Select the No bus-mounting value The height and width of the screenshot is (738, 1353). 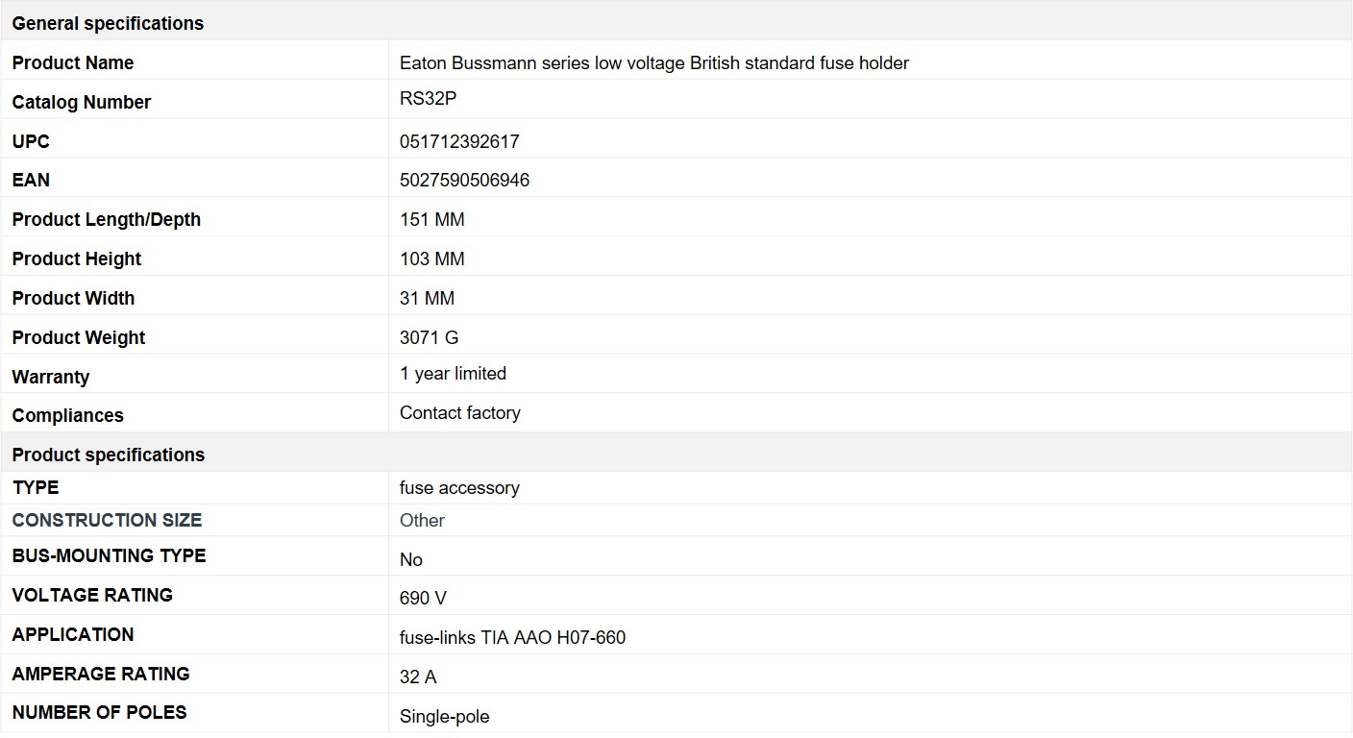411,559
